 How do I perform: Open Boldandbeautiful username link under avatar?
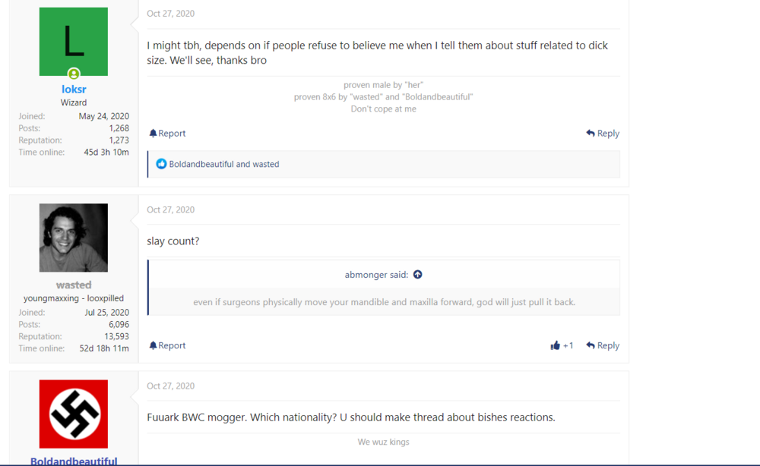74,461
